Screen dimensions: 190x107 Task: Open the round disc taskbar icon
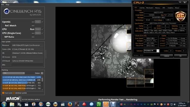coord(56,104)
